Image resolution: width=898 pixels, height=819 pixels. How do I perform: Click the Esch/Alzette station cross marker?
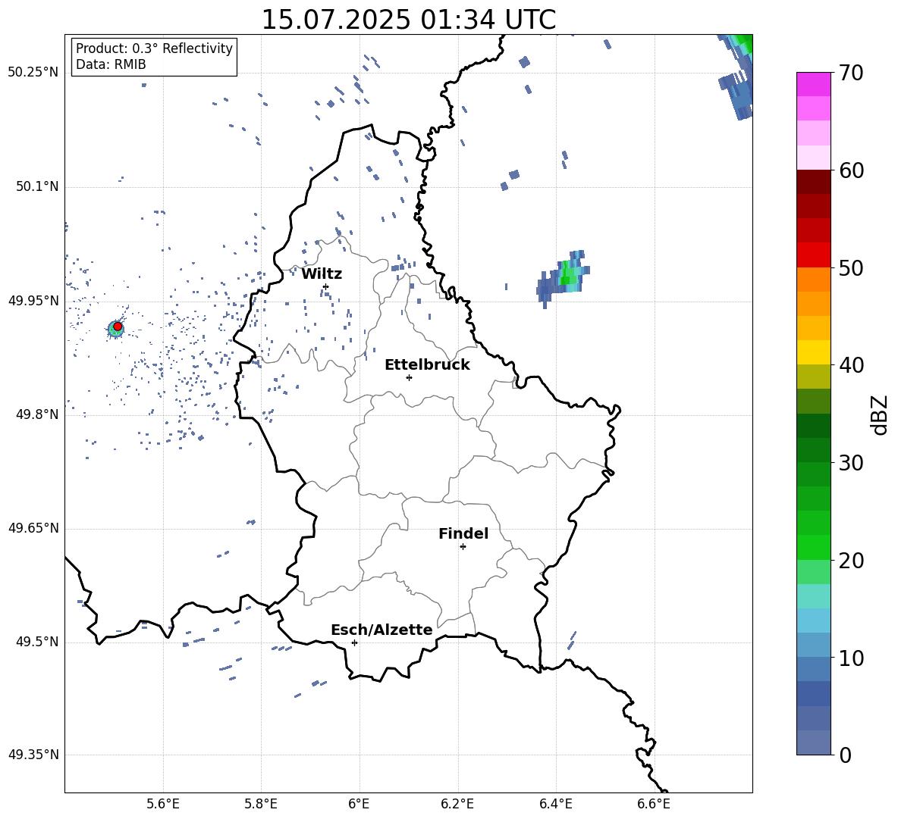coord(354,642)
